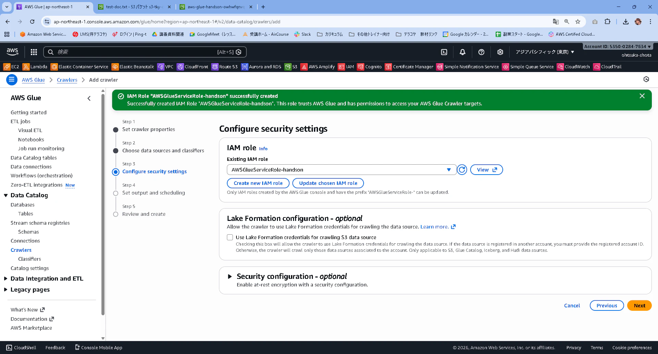Viewport: 658px width, 354px height.
Task: Open the browser extensions menu
Action: [x=607, y=22]
